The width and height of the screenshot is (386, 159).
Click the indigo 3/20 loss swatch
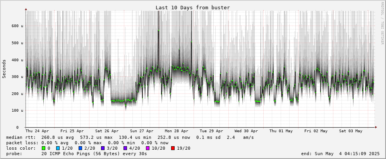(x=104, y=149)
